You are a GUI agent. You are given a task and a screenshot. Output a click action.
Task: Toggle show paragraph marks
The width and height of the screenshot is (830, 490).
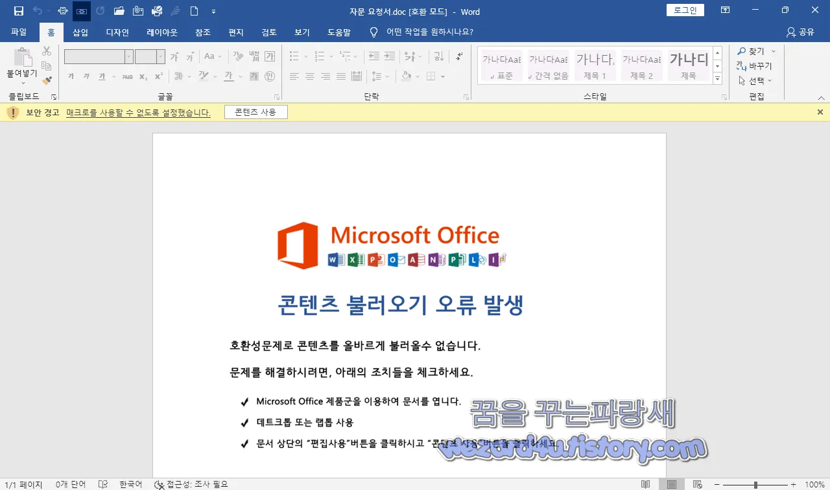coord(459,57)
